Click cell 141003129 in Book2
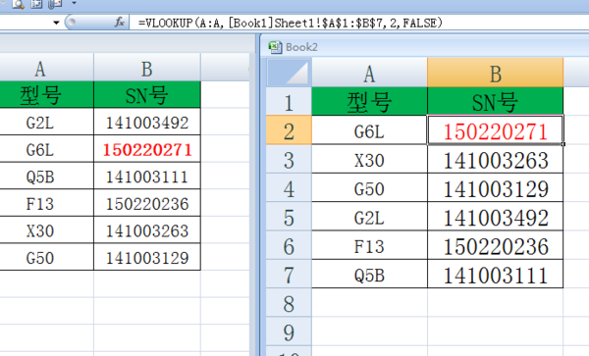This screenshot has width=589, height=356. point(495,188)
